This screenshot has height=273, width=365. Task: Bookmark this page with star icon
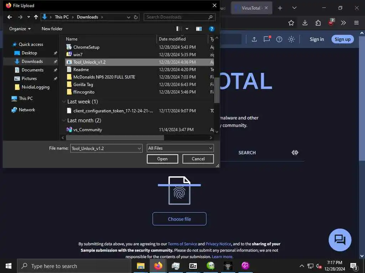tap(291, 23)
